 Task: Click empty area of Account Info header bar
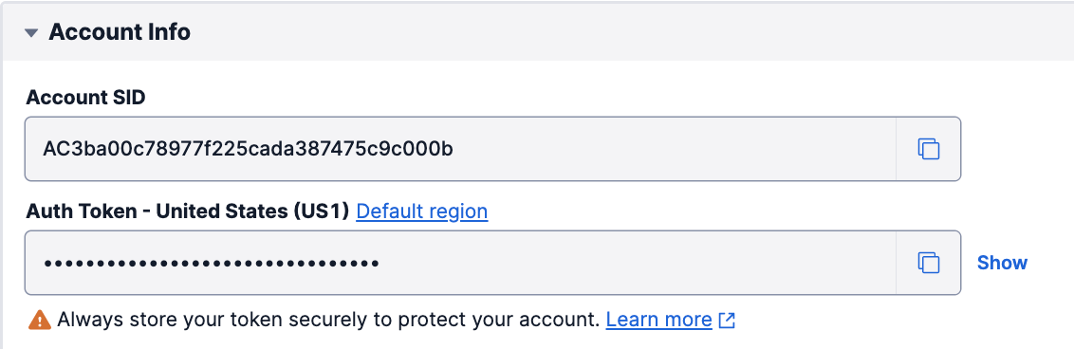point(617,31)
